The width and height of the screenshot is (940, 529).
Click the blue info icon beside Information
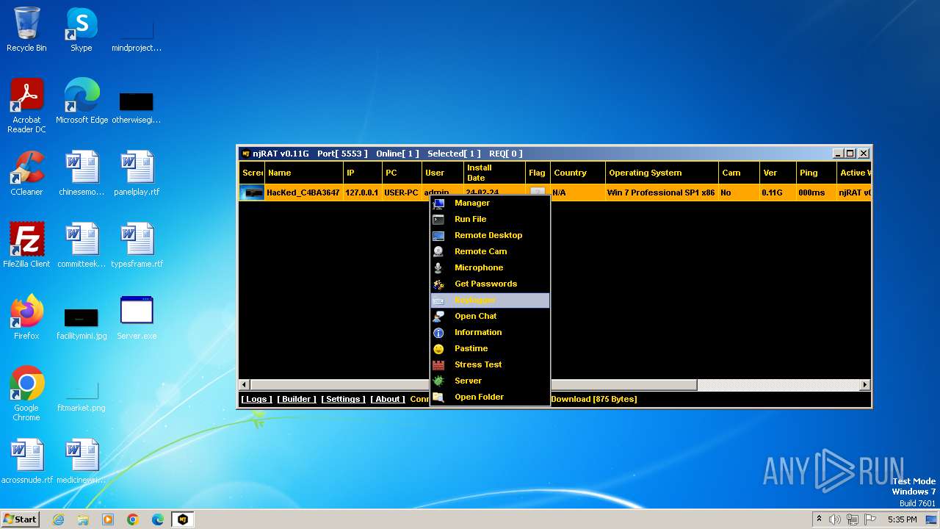coord(438,332)
